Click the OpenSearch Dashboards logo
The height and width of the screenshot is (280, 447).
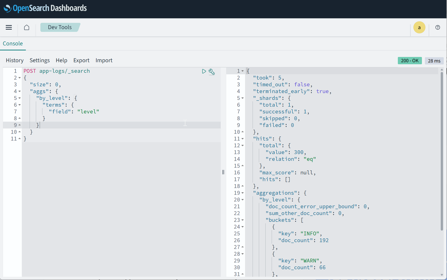[x=45, y=8]
